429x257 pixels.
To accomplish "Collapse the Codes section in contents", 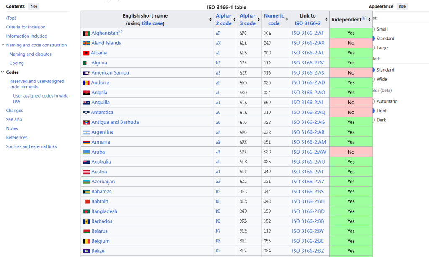I will [x=3, y=72].
